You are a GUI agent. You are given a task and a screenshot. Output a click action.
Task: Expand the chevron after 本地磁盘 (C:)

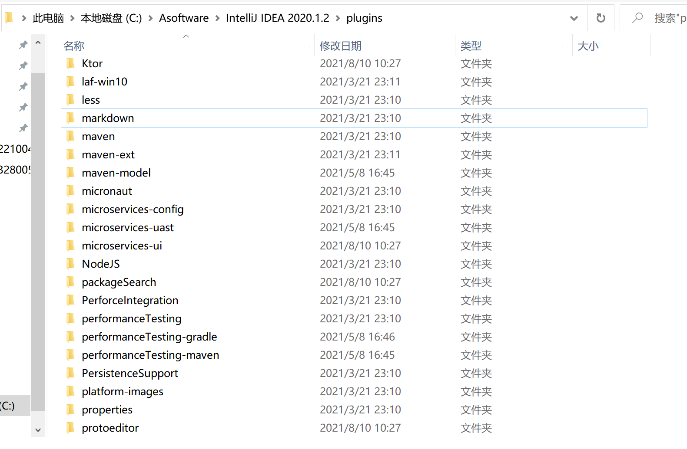click(x=150, y=18)
